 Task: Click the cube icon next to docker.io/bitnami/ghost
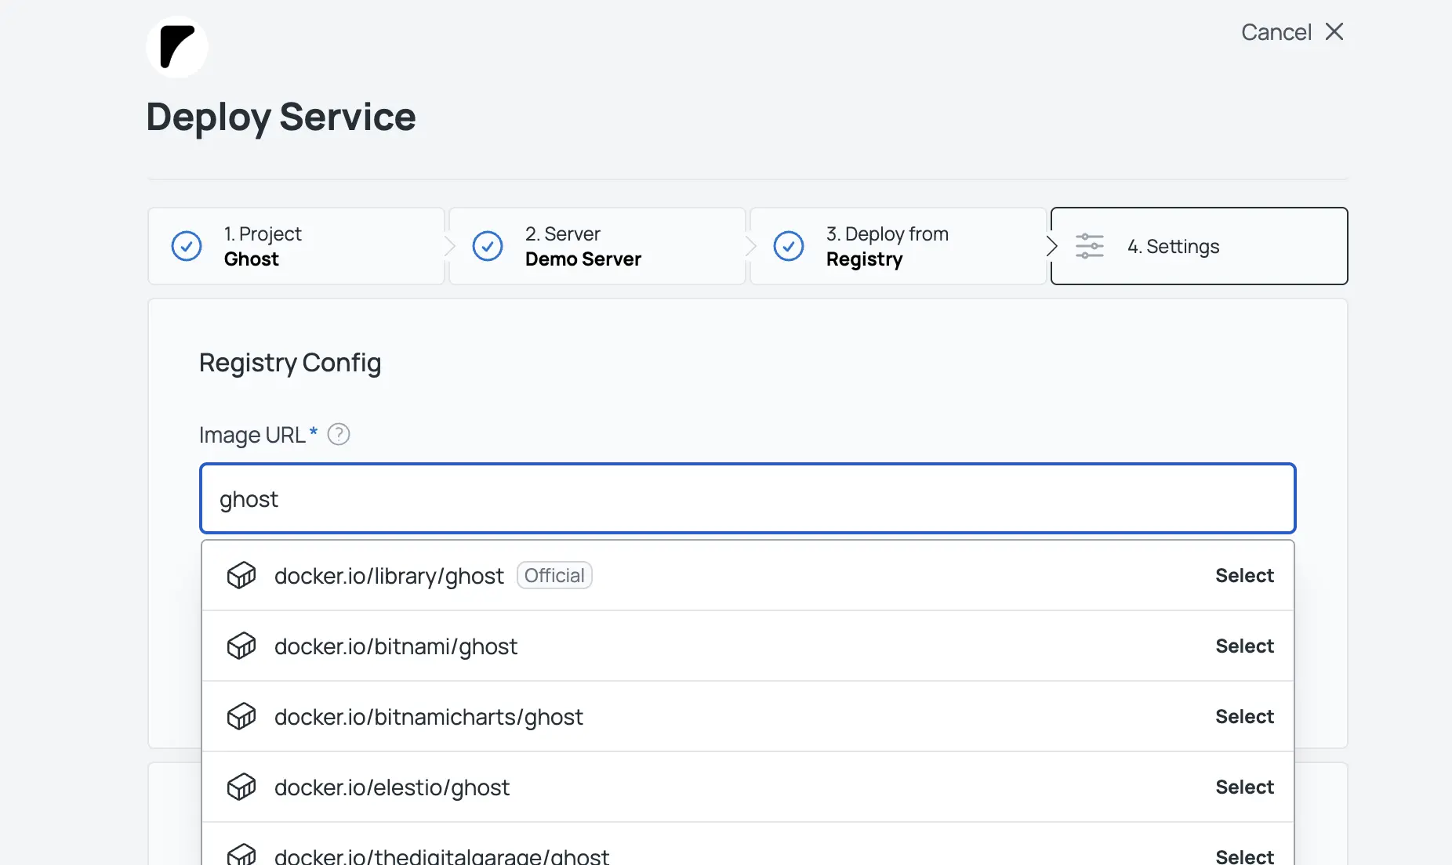(241, 646)
